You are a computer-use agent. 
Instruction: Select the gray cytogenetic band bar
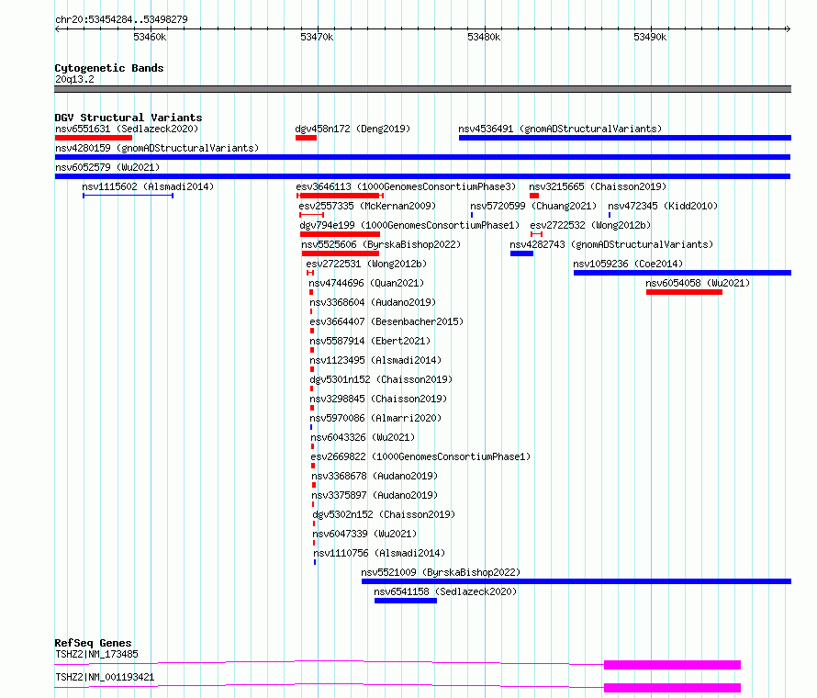coord(422,89)
